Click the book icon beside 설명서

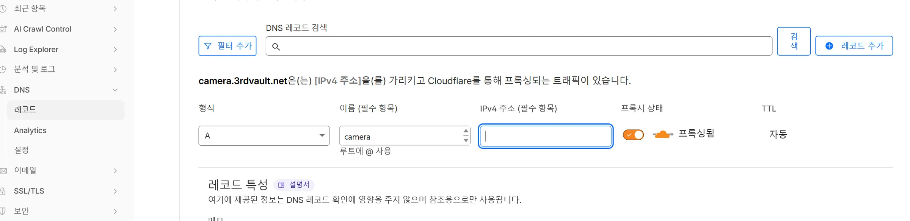coord(281,185)
